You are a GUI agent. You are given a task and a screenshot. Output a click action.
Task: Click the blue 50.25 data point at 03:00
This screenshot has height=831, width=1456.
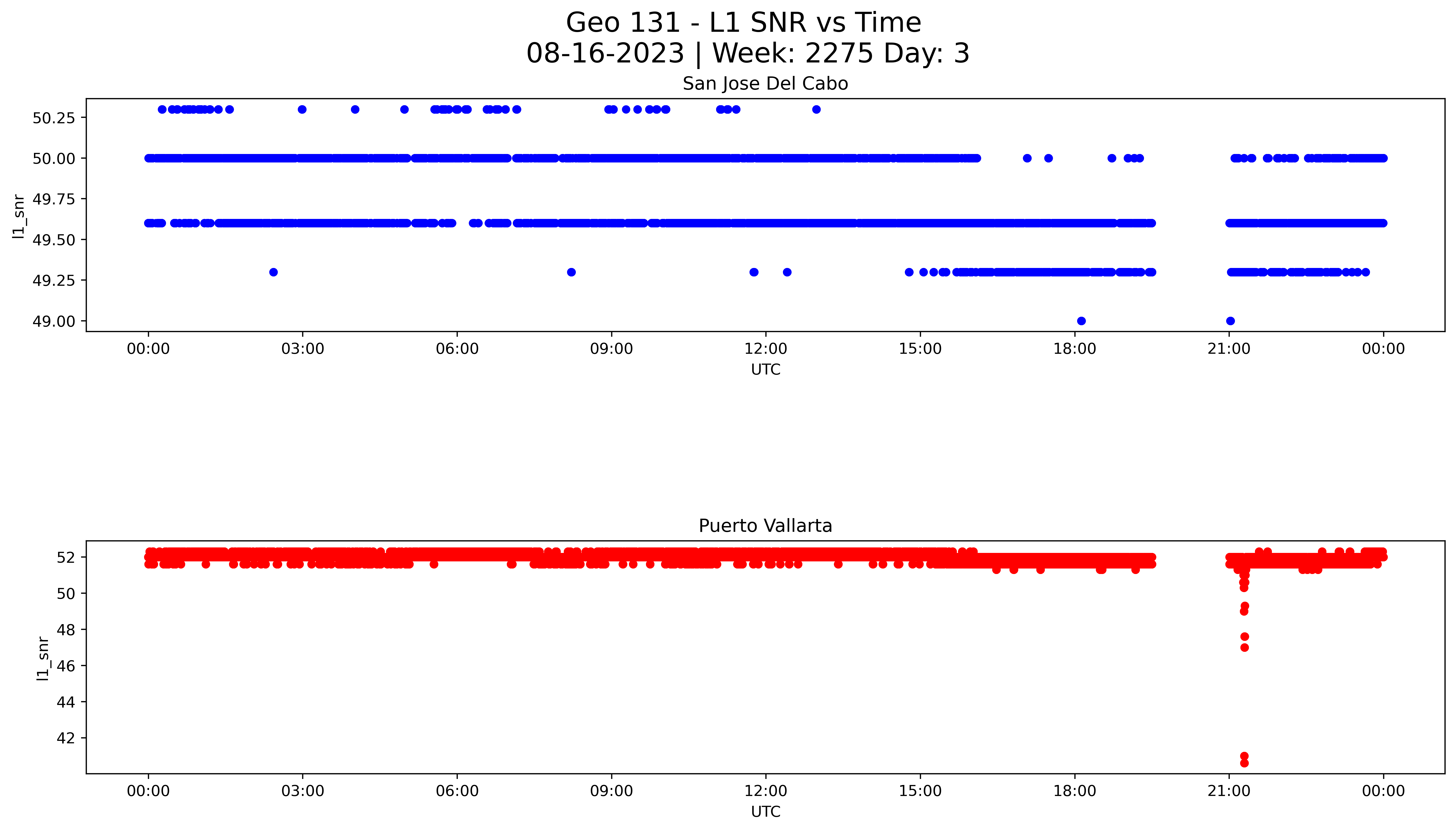[x=302, y=110]
